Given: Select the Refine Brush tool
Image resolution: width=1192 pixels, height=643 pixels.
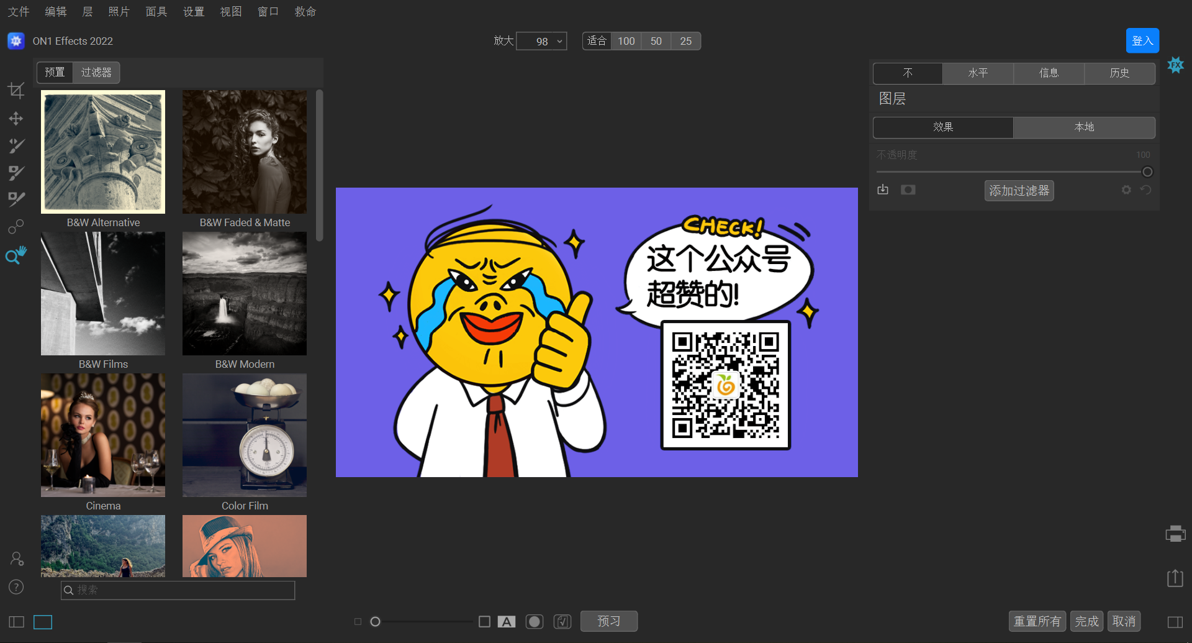Looking at the screenshot, I should click(16, 199).
